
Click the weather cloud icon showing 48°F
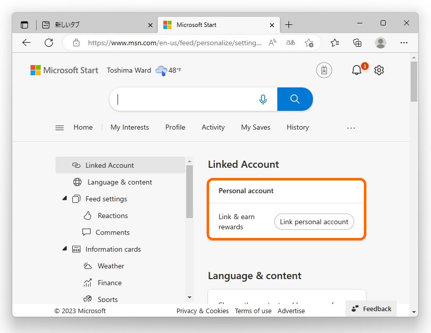click(161, 70)
